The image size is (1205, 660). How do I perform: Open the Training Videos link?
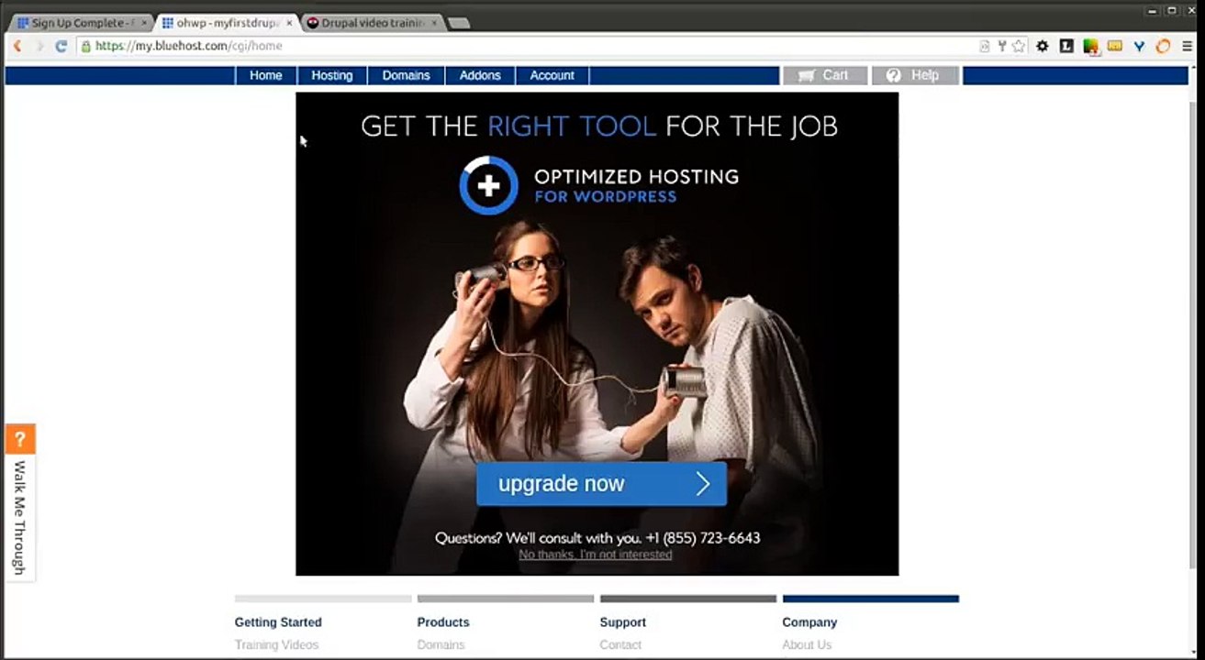pos(276,644)
